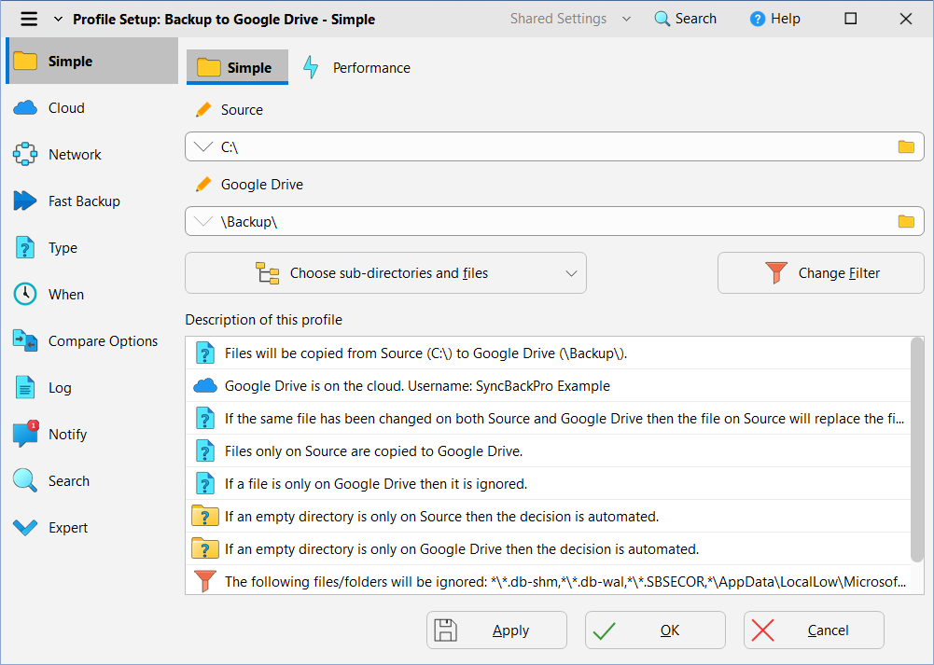The image size is (934, 665).
Task: Click the cloud icon in description list
Action: (205, 386)
